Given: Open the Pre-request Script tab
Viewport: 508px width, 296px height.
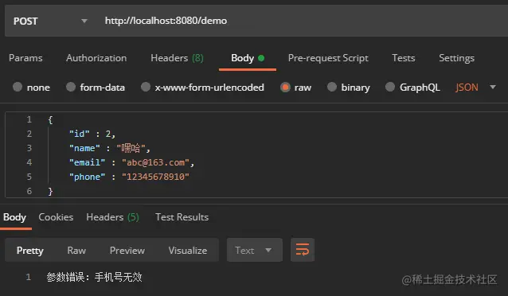Looking at the screenshot, I should point(328,58).
